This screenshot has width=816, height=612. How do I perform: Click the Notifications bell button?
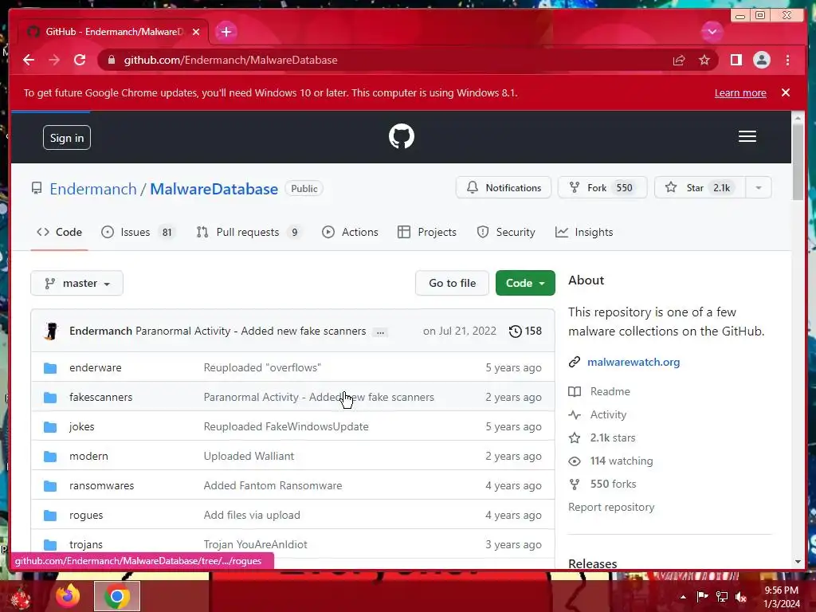[504, 188]
